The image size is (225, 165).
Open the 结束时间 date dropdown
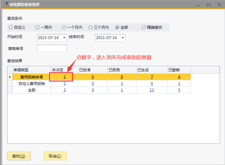123,38
